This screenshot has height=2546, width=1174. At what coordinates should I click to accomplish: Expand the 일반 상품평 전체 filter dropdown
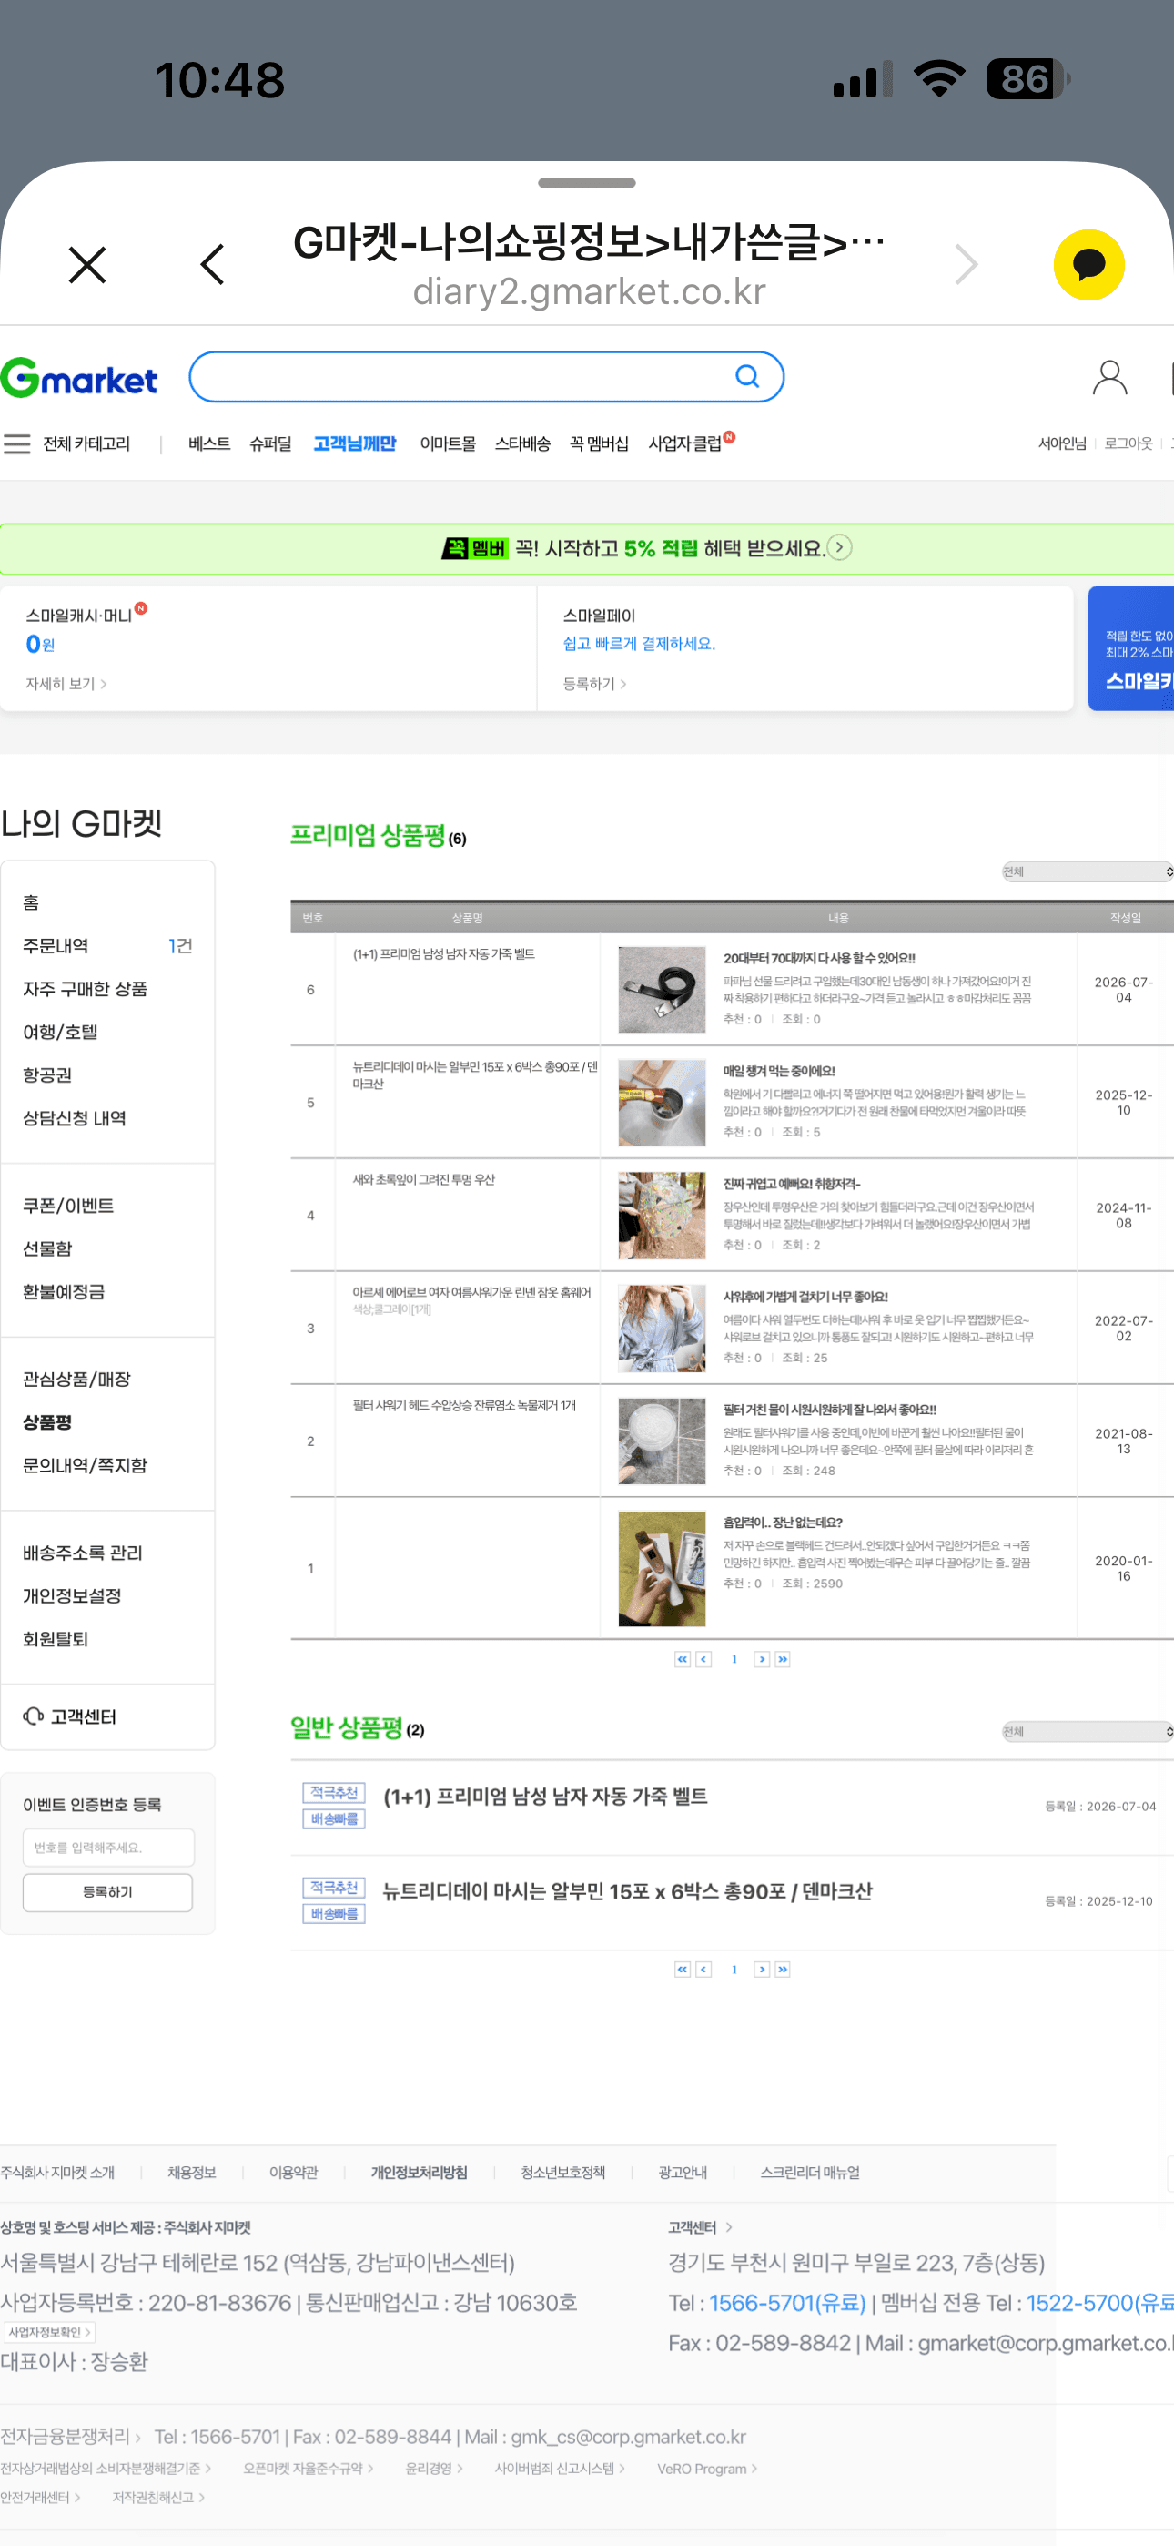pos(1087,1732)
